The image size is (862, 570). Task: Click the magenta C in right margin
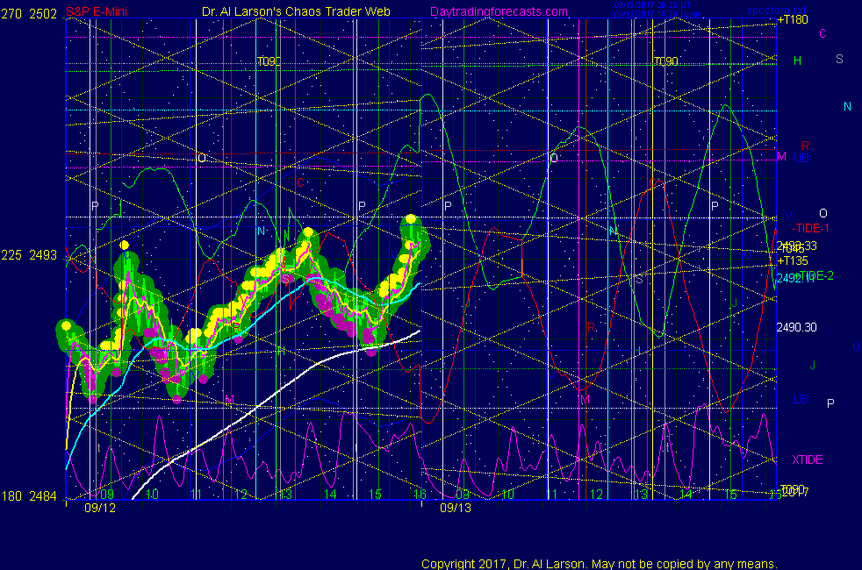(x=823, y=33)
